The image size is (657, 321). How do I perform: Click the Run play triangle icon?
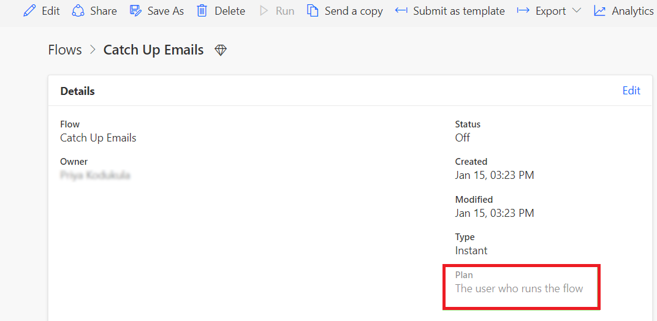tap(264, 10)
